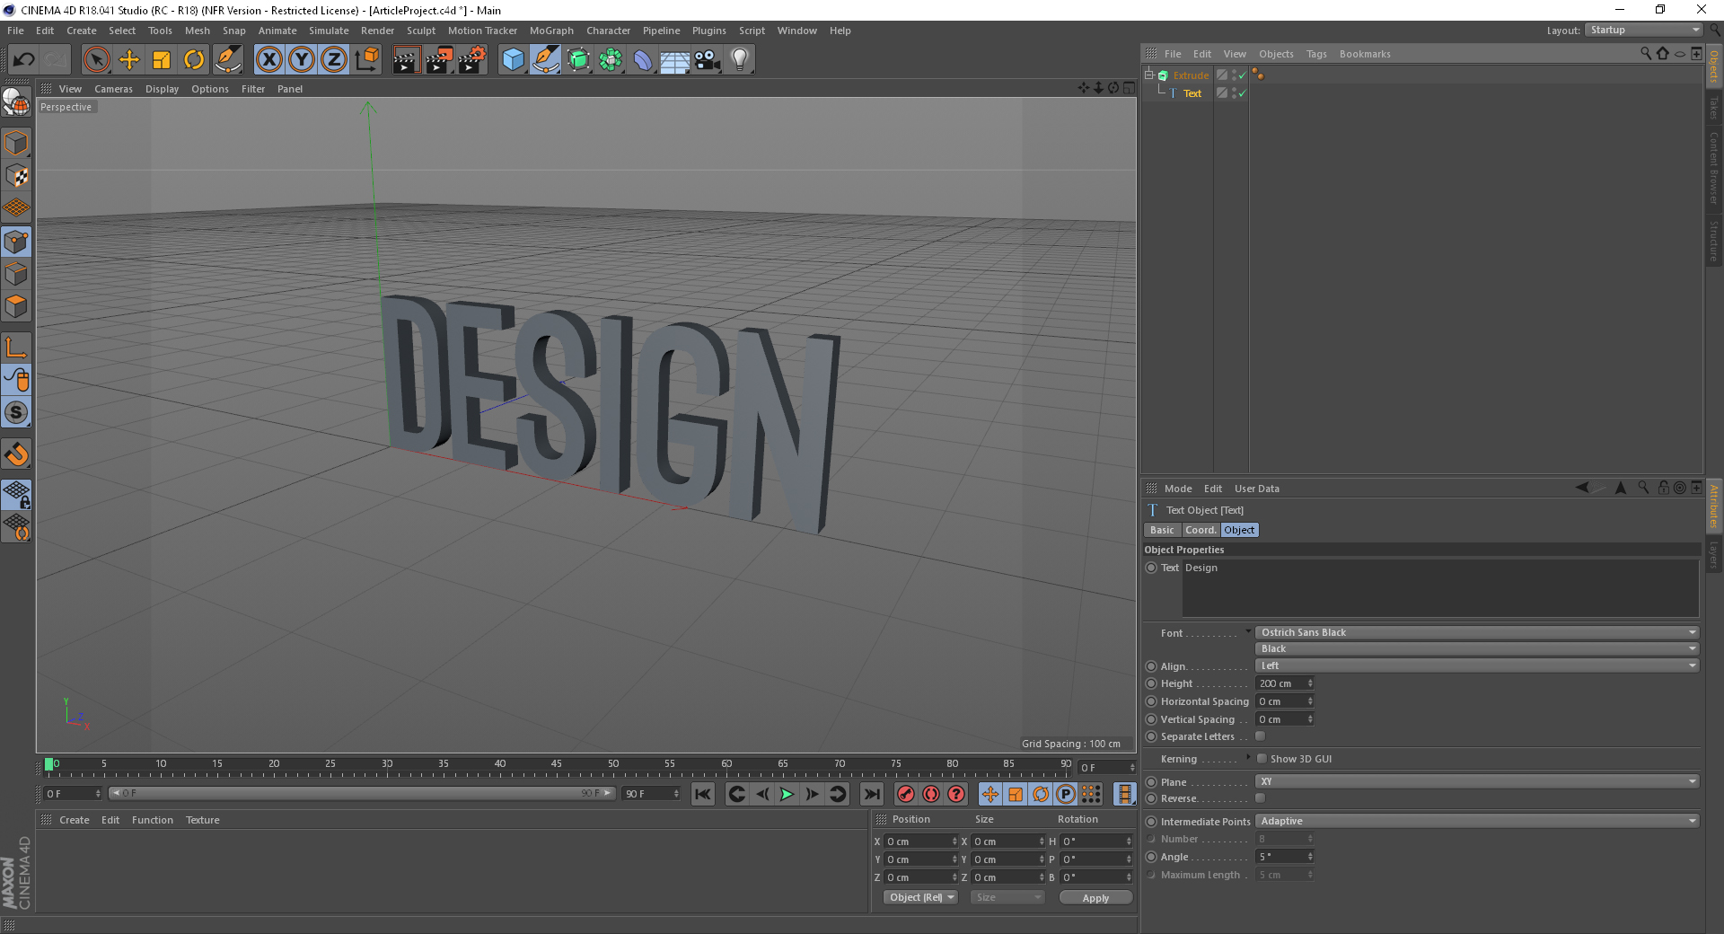The height and width of the screenshot is (934, 1724).
Task: Click the Apply button
Action: [x=1095, y=897]
